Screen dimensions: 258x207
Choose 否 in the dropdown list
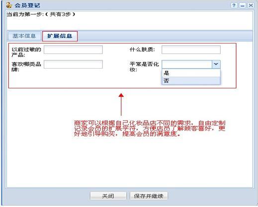coord(191,81)
